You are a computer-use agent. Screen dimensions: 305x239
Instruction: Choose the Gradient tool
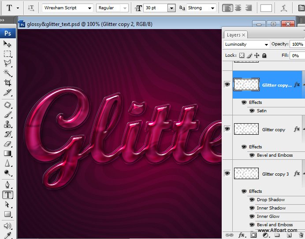(7, 153)
